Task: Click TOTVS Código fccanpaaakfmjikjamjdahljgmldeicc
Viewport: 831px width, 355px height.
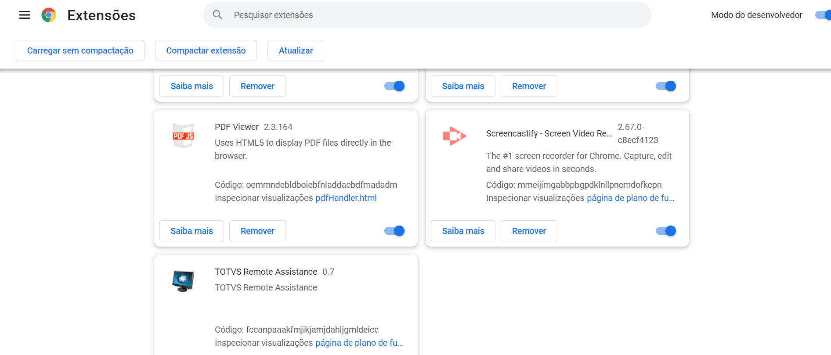Action: tap(297, 330)
